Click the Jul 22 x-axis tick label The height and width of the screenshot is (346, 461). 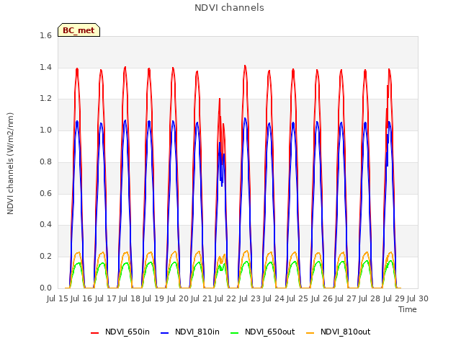click(225, 299)
